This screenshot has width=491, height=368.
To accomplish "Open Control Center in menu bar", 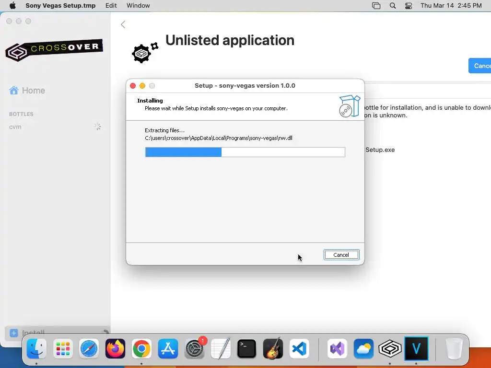I will coord(409,6).
